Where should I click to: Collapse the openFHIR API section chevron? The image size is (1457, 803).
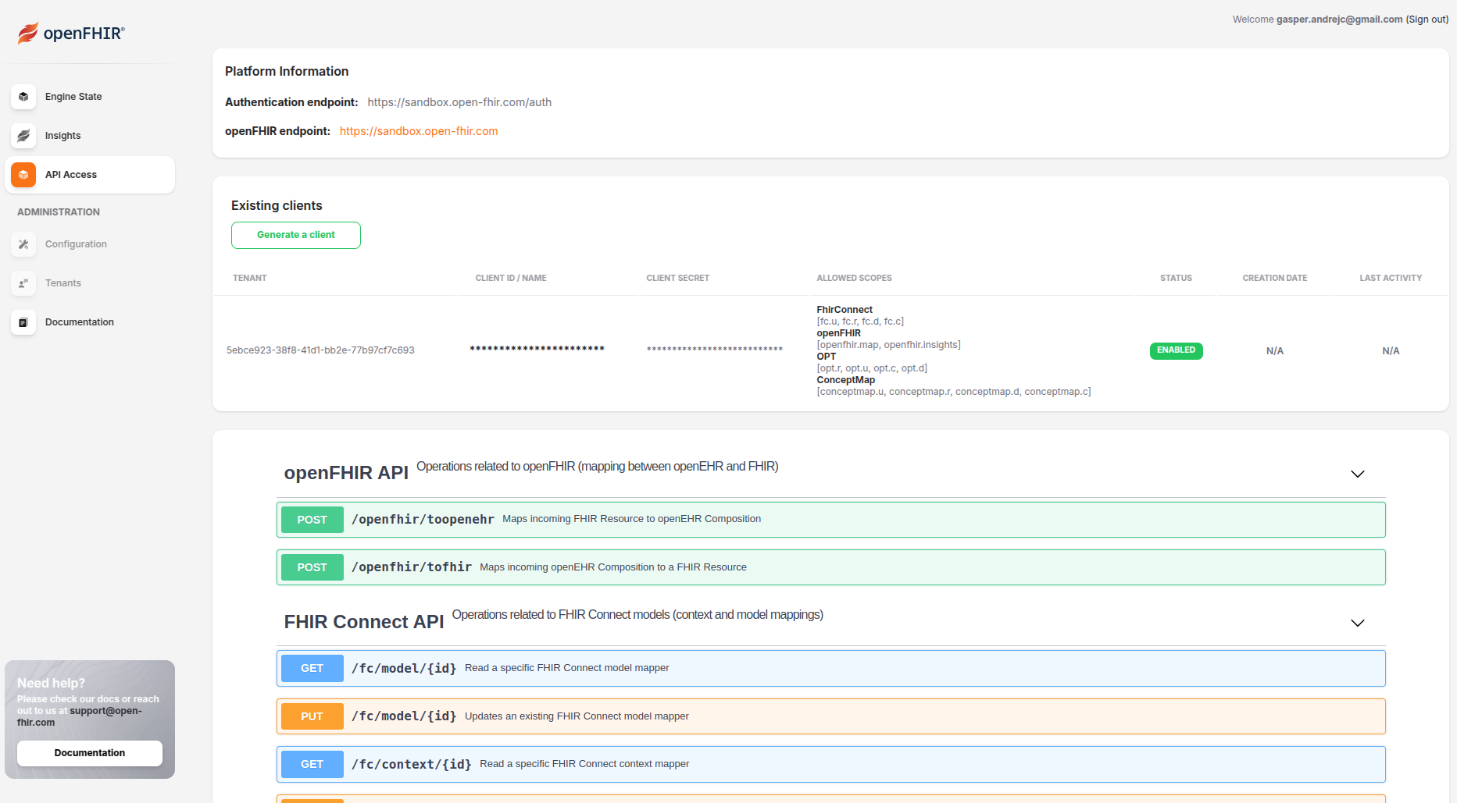coord(1357,474)
